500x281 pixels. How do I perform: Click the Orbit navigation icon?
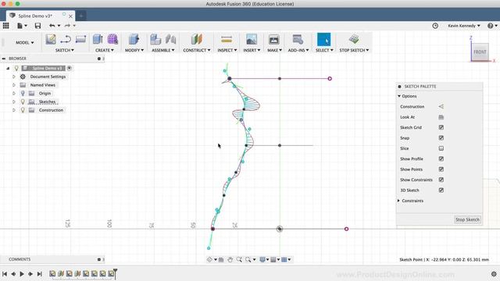(x=209, y=260)
